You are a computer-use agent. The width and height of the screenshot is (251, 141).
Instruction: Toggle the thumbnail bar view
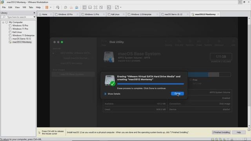[90, 7]
